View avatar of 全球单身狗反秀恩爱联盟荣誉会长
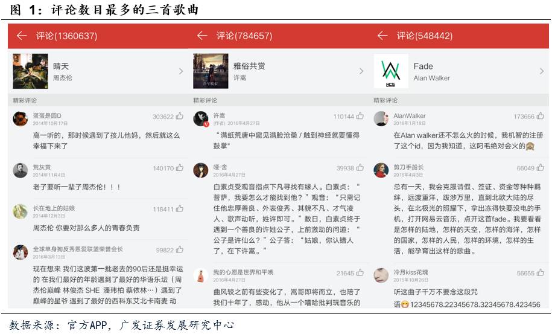Image resolution: width=552 pixels, height=334 pixels. [x=21, y=252]
